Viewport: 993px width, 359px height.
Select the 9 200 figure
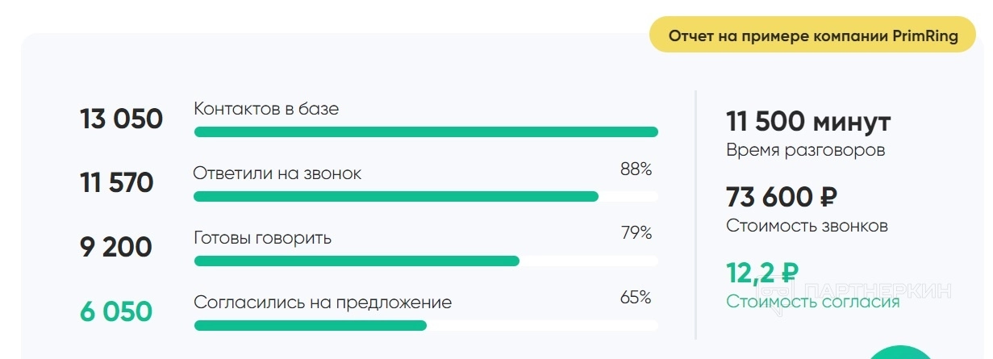116,247
